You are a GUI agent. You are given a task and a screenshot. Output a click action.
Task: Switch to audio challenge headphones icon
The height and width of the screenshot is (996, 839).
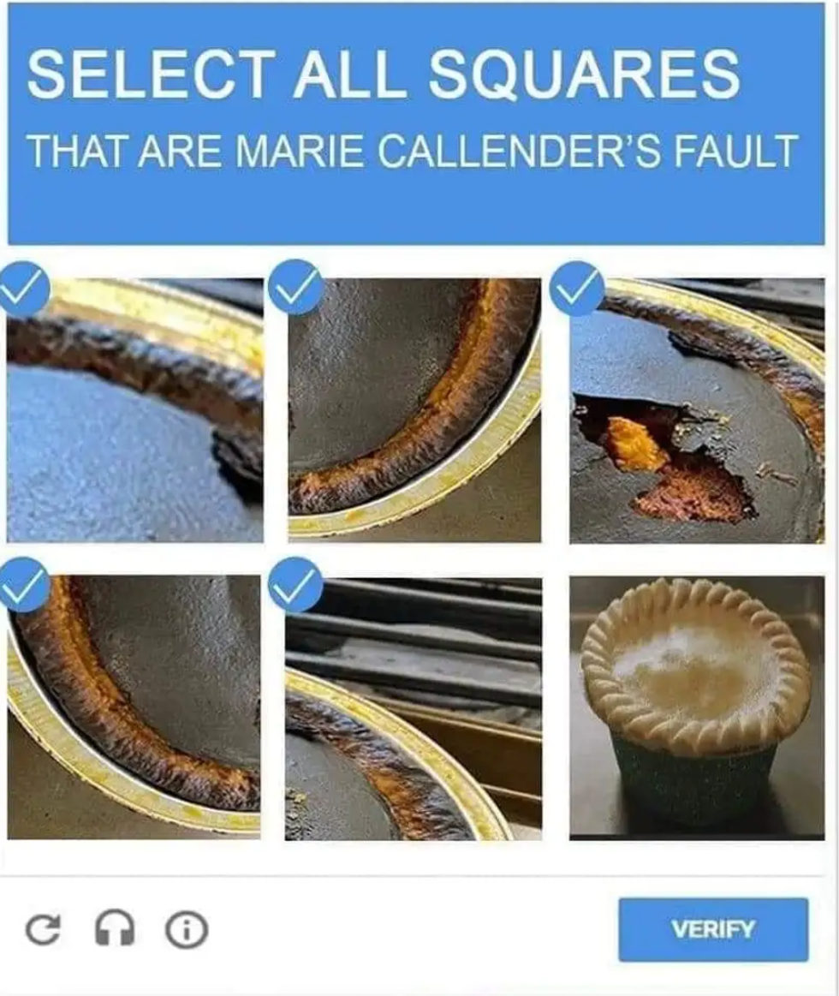point(115,929)
